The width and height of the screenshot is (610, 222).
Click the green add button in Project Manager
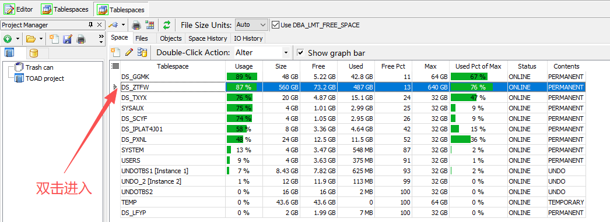pyautogui.click(x=8, y=39)
